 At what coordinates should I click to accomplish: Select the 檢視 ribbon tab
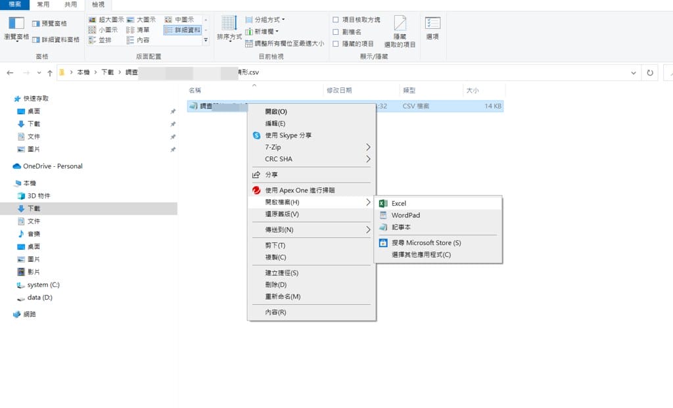point(99,5)
